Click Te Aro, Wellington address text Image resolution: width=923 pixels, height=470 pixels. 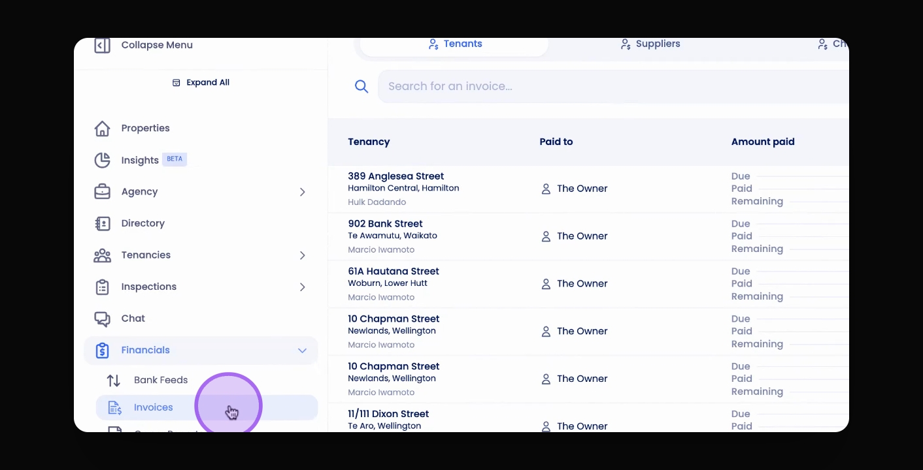coord(384,426)
